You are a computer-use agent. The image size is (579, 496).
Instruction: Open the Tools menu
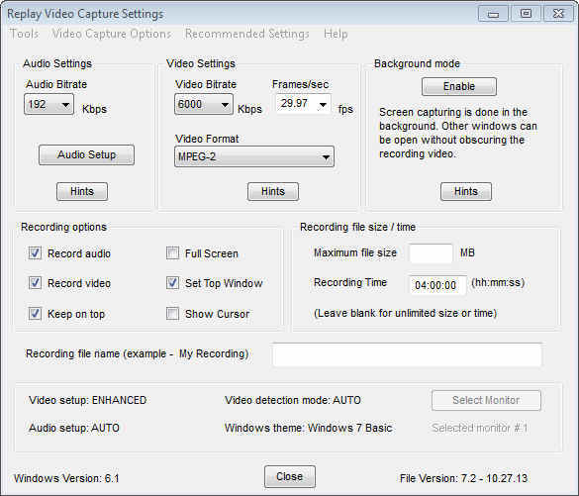24,34
